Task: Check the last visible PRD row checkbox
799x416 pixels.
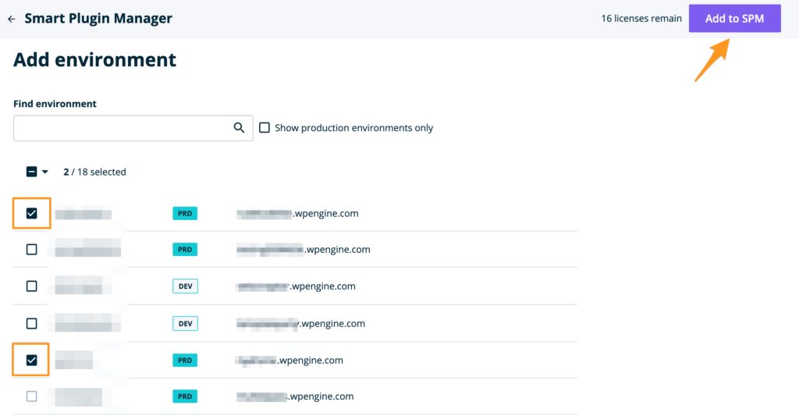Action: point(31,396)
